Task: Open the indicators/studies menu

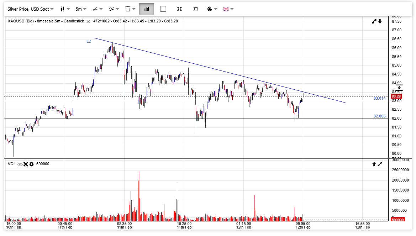Action: coord(114,9)
